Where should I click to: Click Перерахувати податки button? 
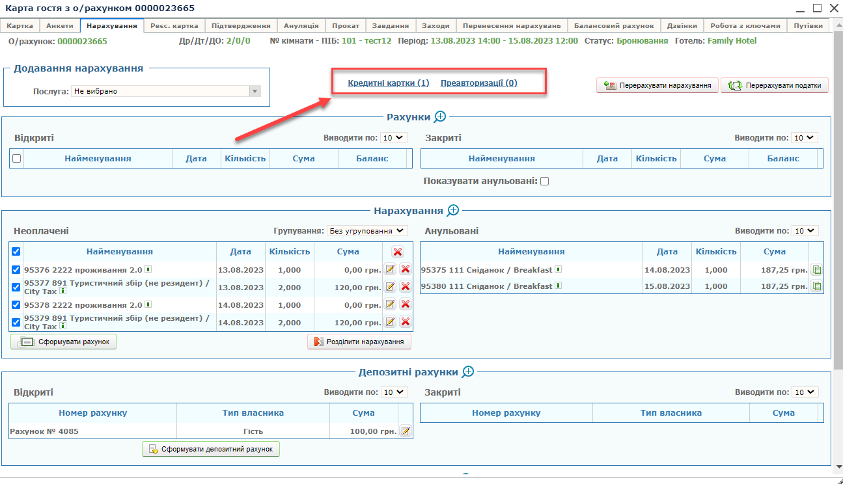(x=775, y=85)
